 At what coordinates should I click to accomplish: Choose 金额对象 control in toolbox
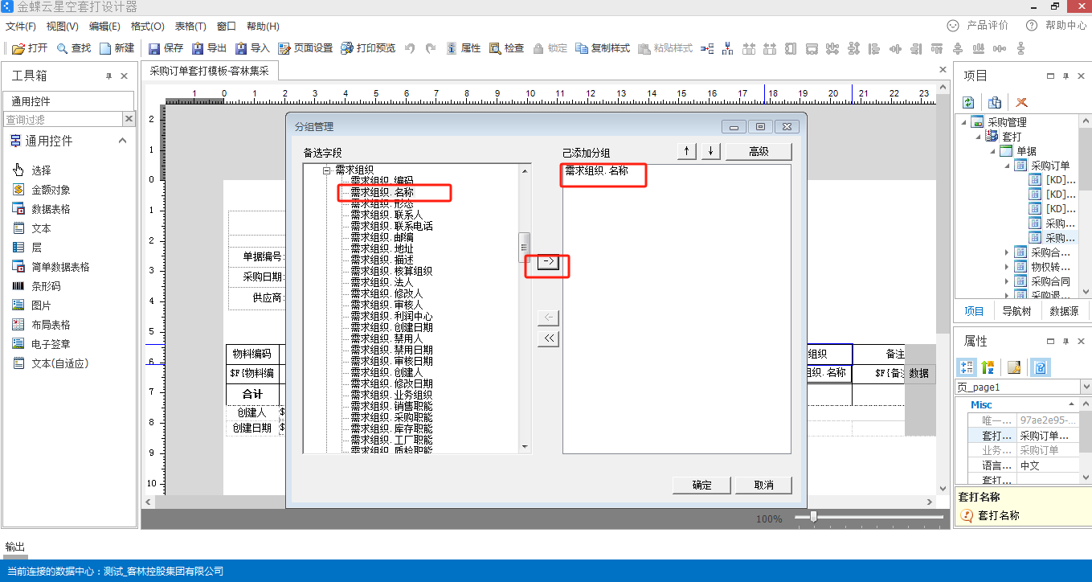pos(41,190)
